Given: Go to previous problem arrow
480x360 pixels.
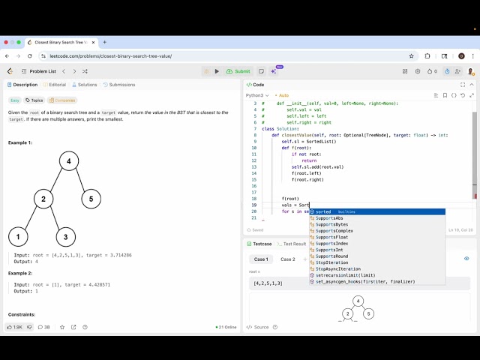Looking at the screenshot, I should click(64, 71).
